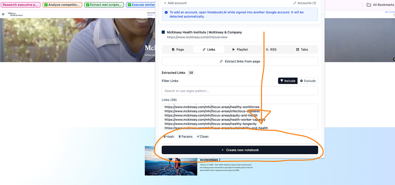Click the Clean links button
The image size is (395, 185).
click(203, 137)
